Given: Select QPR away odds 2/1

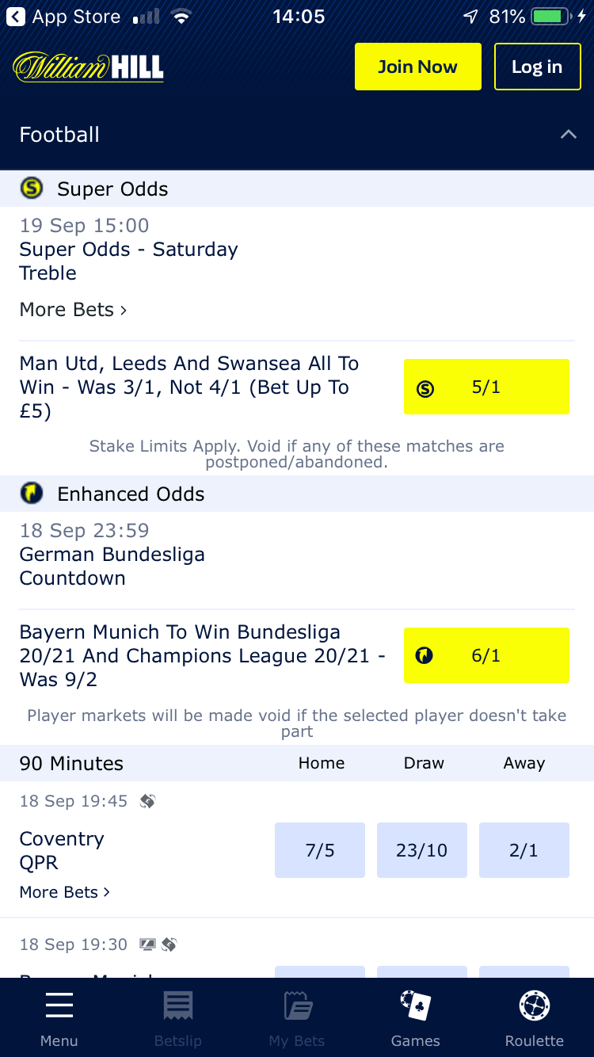Looking at the screenshot, I should coord(524,850).
